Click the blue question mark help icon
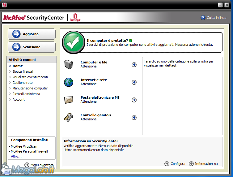Screen dimensions: 233x177 click(x=203, y=18)
